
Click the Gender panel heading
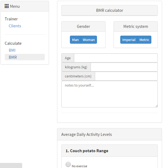[83, 27]
